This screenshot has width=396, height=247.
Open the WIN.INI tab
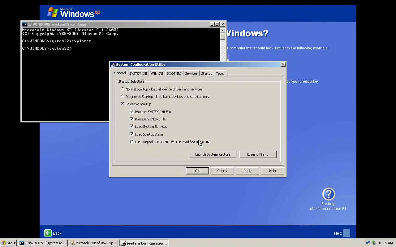(x=157, y=73)
